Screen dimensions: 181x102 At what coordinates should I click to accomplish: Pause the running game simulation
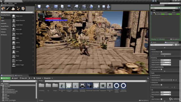99,7
